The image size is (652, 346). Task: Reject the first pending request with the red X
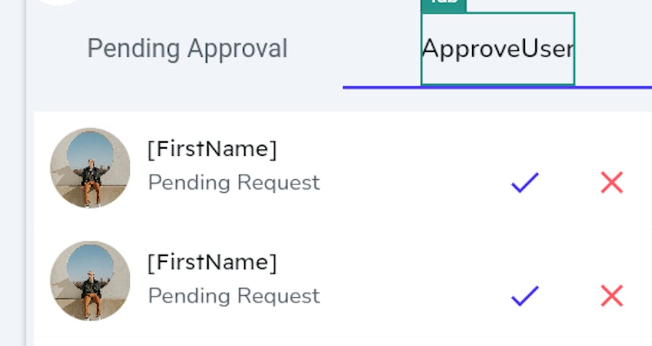point(612,183)
